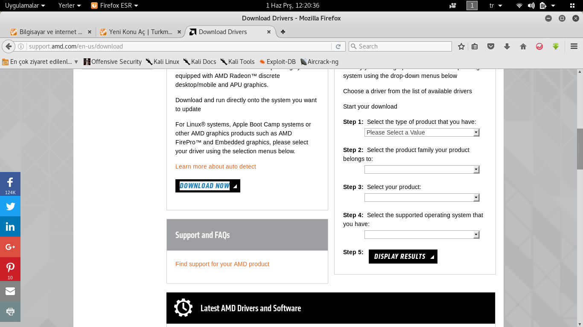Screen dimensions: 583x327
Task: Bookmark this page with the star icon
Action: tap(461, 46)
